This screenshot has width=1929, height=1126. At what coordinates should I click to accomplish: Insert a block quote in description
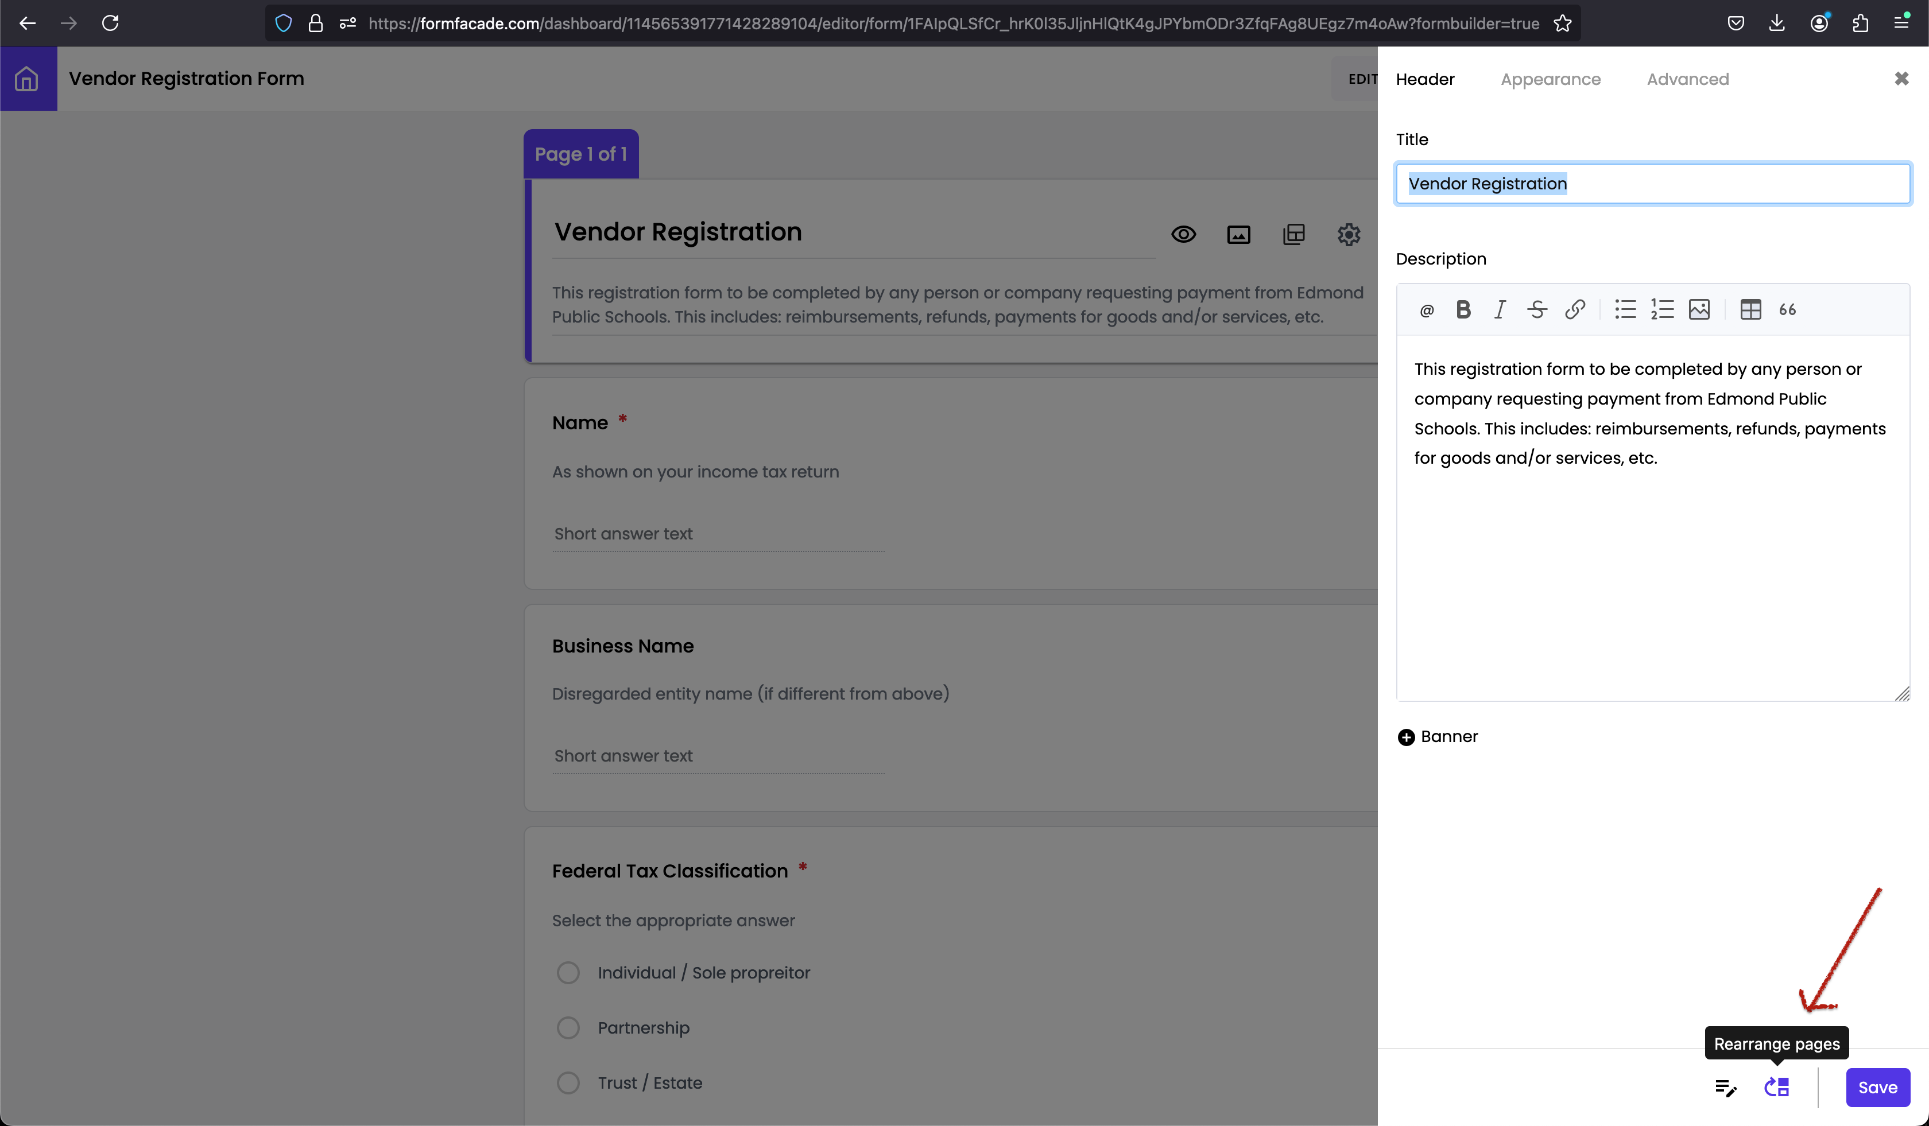(x=1787, y=310)
